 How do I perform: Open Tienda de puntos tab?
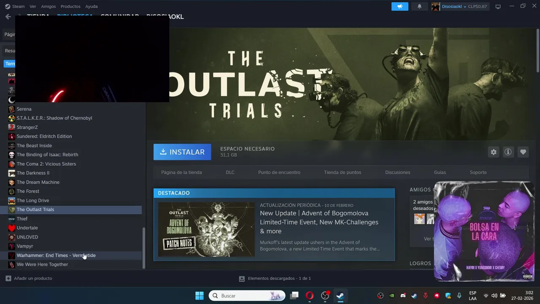pyautogui.click(x=343, y=172)
